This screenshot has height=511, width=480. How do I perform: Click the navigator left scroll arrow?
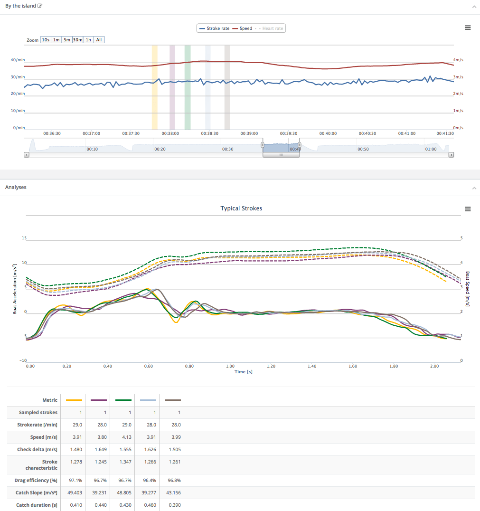click(x=27, y=155)
